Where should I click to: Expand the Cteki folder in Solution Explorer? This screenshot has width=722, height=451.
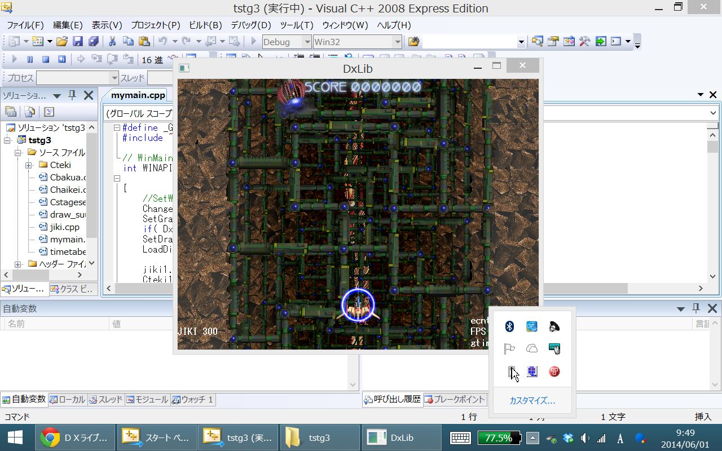click(x=29, y=165)
